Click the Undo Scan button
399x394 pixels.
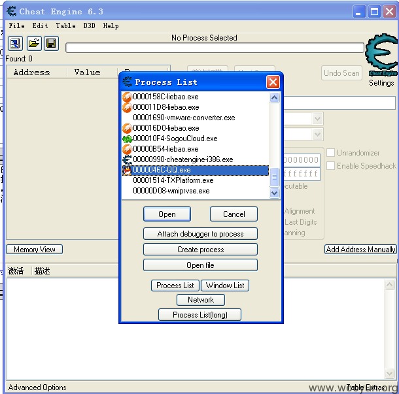click(341, 73)
